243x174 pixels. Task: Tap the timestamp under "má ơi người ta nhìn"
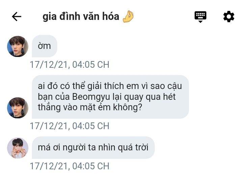click(70, 166)
